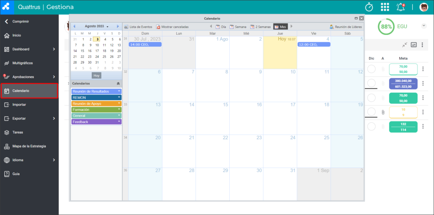This screenshot has height=215, width=434.
Task: Go to previous month in mini calendar
Action: 74,26
